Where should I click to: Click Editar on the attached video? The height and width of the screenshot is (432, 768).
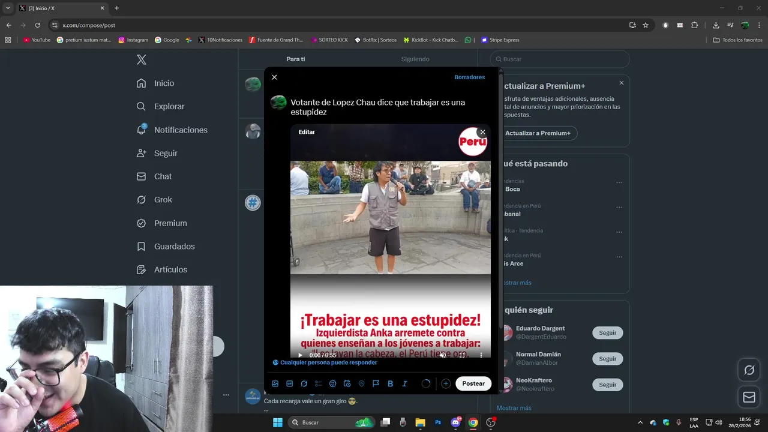tap(307, 132)
